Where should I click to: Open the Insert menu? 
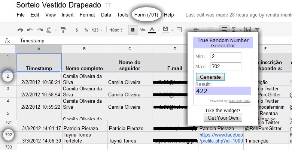coord(68,15)
